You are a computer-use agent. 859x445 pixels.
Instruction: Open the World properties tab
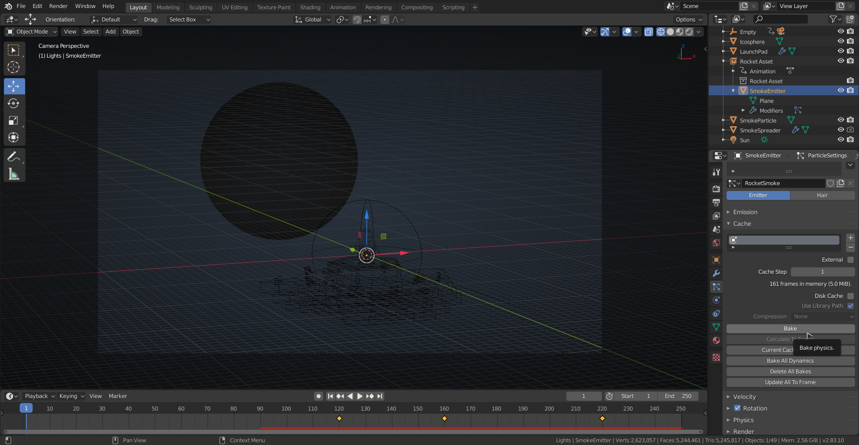716,243
